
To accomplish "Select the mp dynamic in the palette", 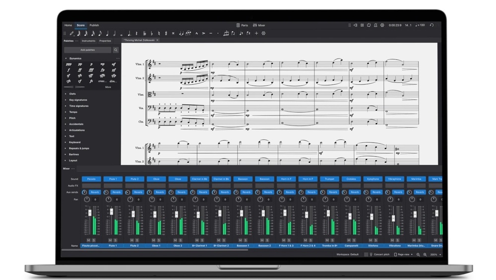I will click(102, 65).
